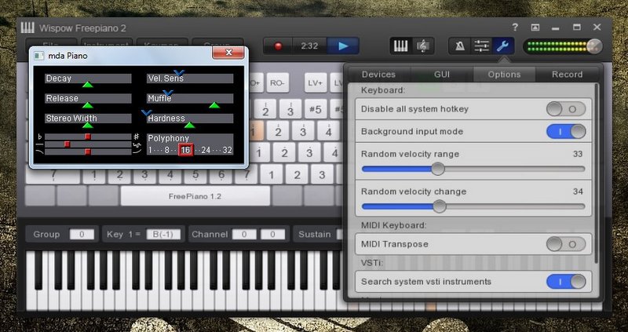Click the LV+ key on the keyboard map
628x332 pixels.
tap(316, 83)
